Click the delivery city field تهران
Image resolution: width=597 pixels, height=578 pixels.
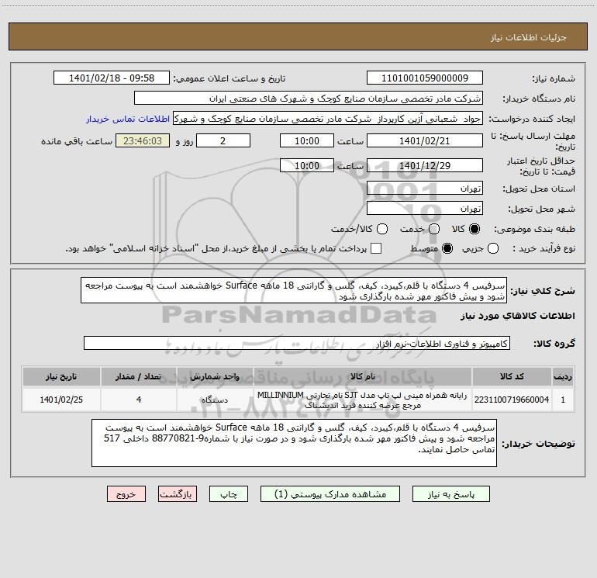pos(425,209)
